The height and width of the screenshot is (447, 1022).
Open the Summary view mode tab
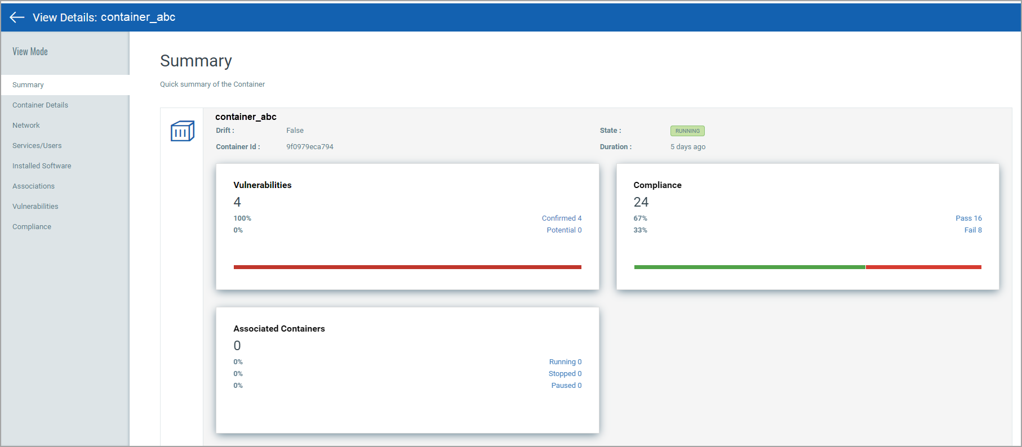65,85
